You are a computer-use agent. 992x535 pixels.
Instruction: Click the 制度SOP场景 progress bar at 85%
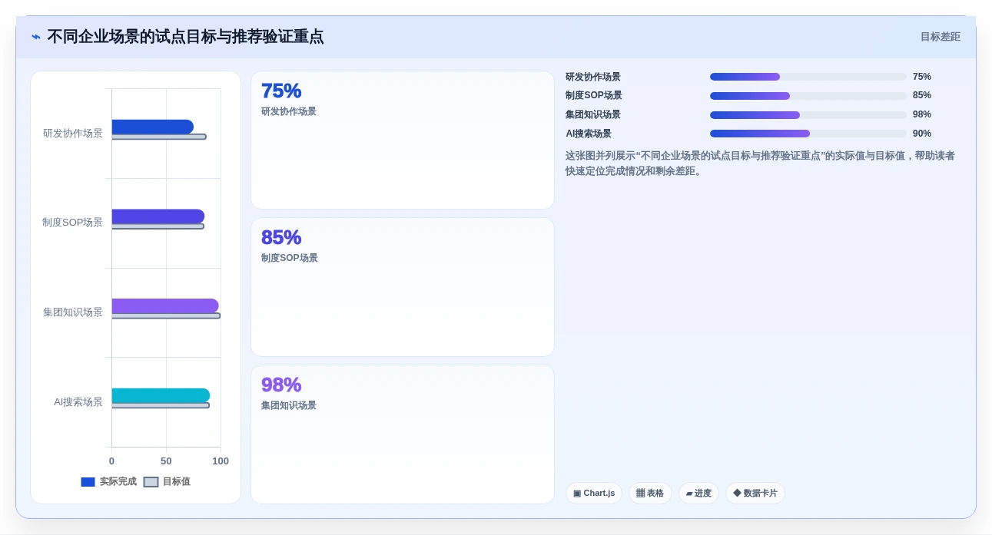click(x=808, y=96)
